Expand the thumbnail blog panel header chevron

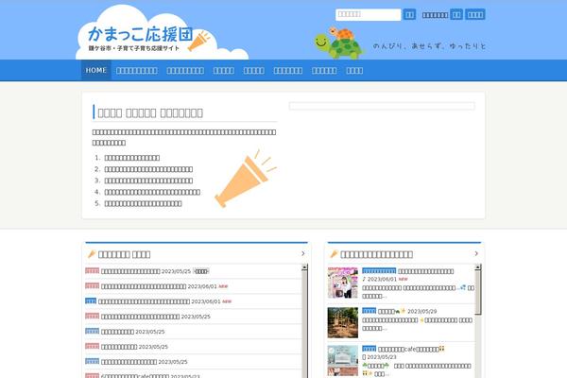[476, 253]
